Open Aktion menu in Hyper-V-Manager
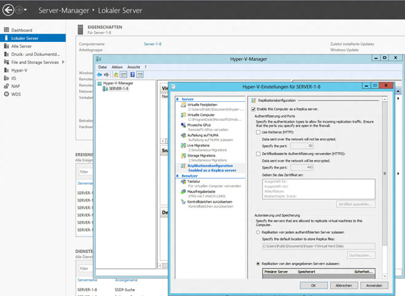The height and width of the screenshot is (296, 405). point(117,67)
